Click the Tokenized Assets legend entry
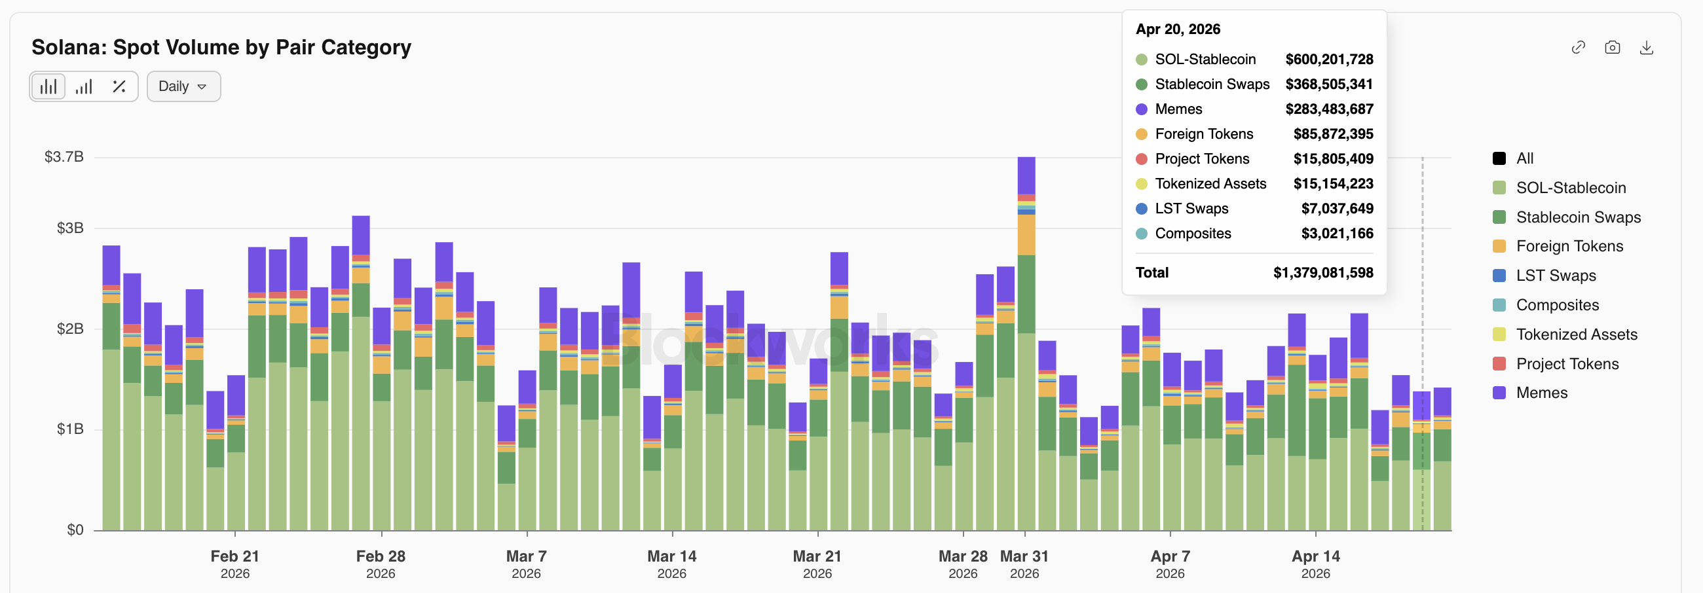Viewport: 1703px width, 593px height. click(1576, 335)
